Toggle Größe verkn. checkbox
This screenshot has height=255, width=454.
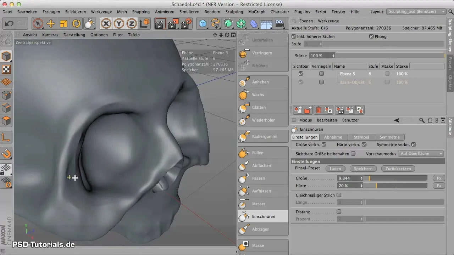click(x=324, y=144)
